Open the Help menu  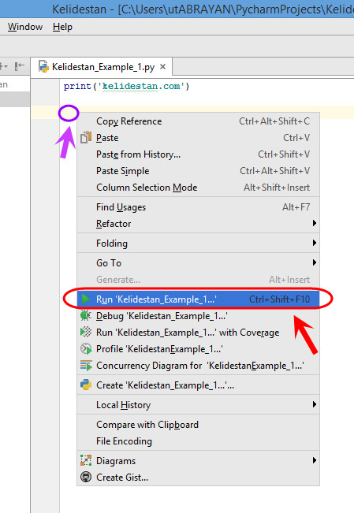click(62, 27)
